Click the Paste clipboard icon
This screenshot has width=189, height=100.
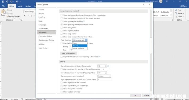tap(3, 12)
